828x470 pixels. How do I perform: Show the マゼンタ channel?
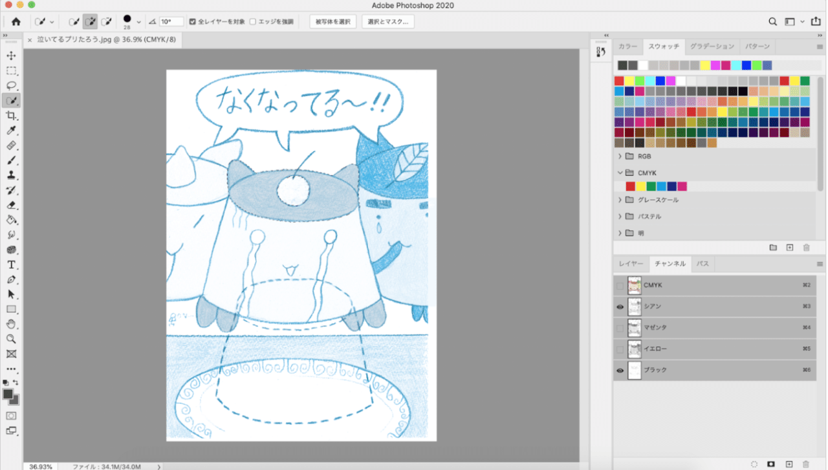click(620, 328)
